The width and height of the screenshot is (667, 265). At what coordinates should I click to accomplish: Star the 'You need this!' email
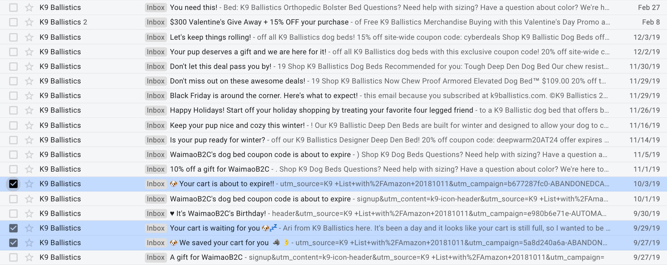pos(29,7)
